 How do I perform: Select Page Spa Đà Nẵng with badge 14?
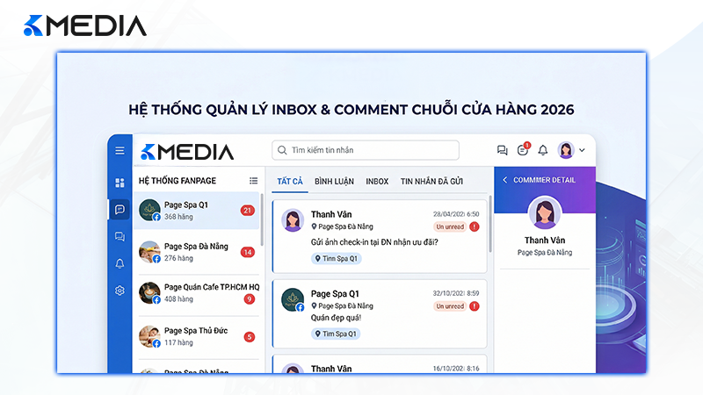tap(196, 252)
